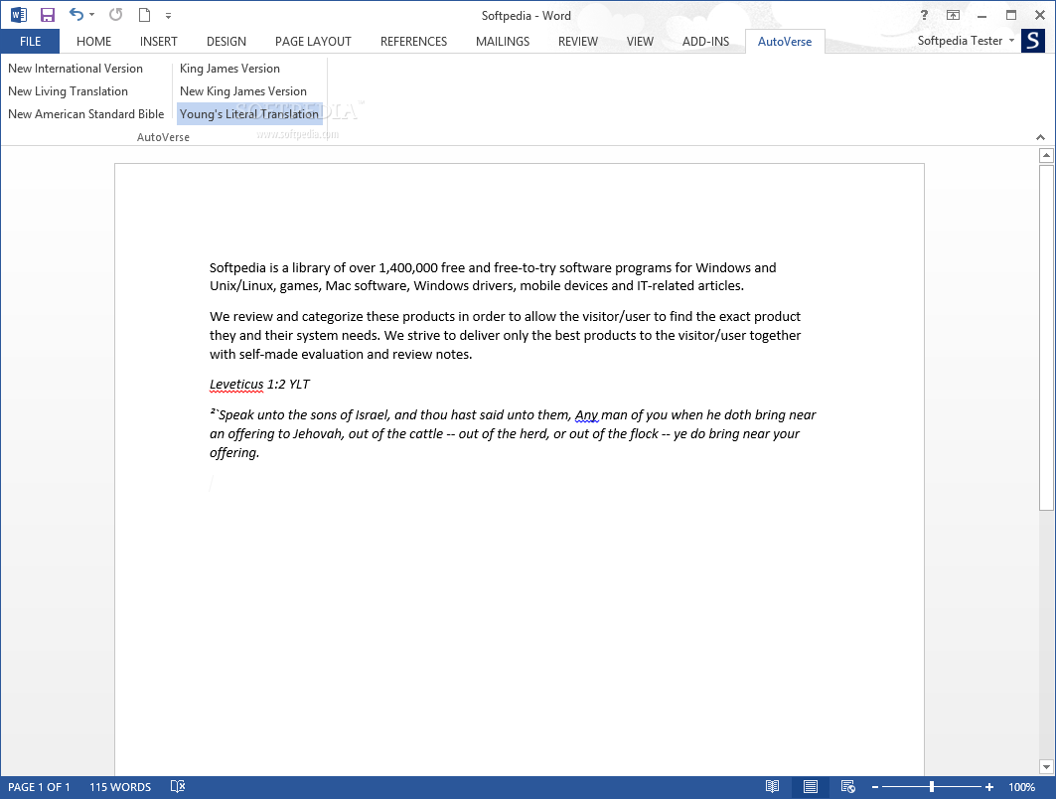Open Softpedia Tester account dropdown

pyautogui.click(x=966, y=41)
